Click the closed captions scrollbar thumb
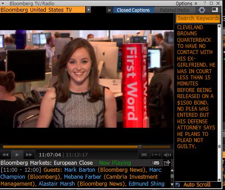This screenshot has height=190, width=225. tap(219, 146)
